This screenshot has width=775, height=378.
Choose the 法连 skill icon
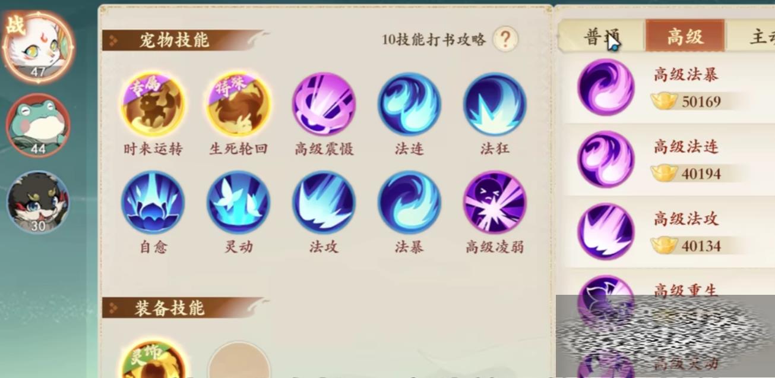[x=409, y=105]
